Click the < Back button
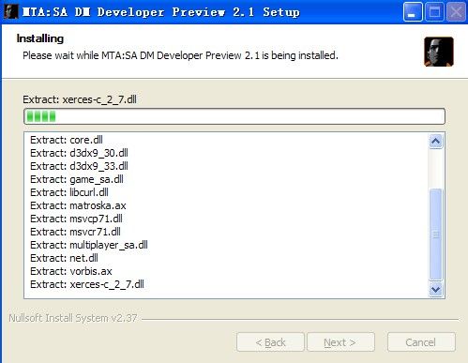The height and width of the screenshot is (363, 468). pyautogui.click(x=270, y=342)
